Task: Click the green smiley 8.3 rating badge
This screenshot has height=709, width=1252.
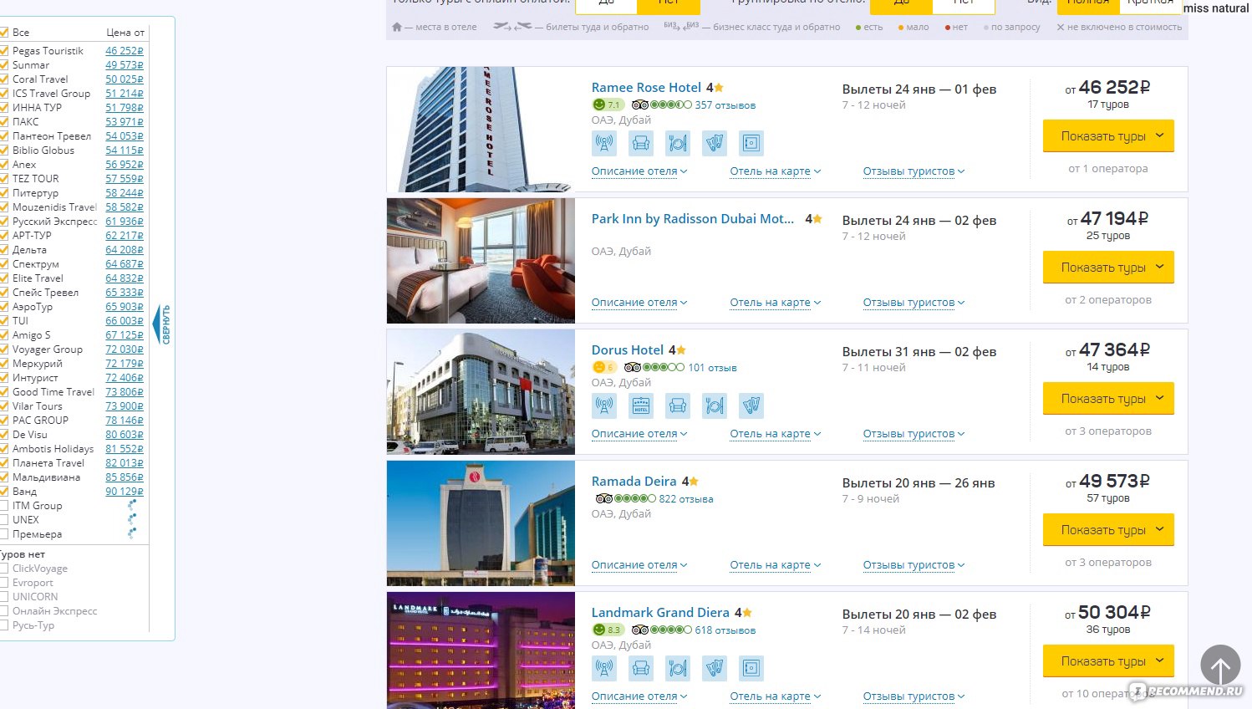Action: coord(608,630)
